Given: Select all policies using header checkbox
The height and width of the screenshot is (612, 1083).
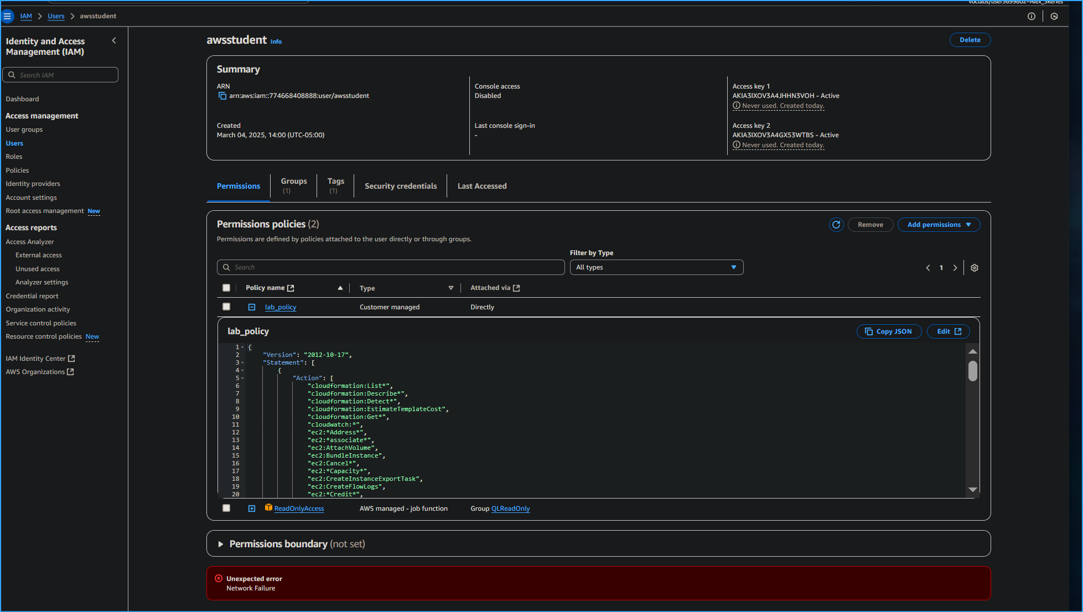Looking at the screenshot, I should (226, 287).
